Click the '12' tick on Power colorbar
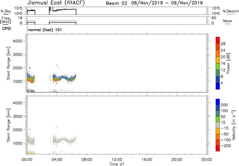Viewport: 239px width, 166px height. coord(223,70)
